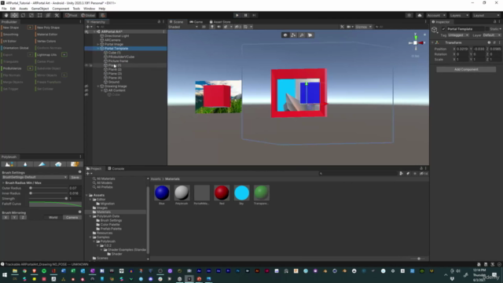
Task: Select Polybrush sculpt mode icon
Action: (9, 164)
